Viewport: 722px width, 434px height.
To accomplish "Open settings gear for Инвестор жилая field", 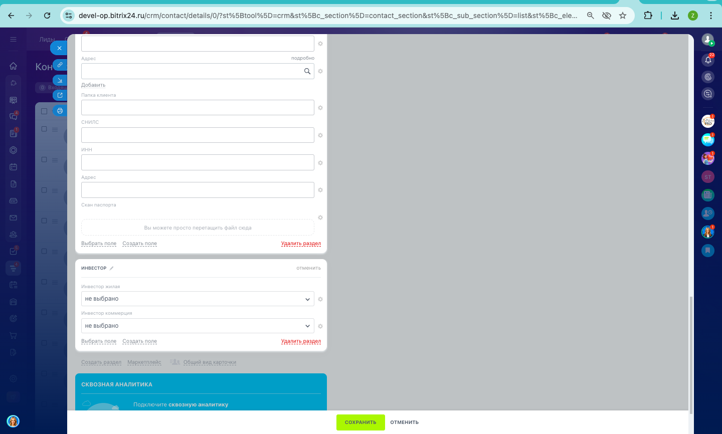I will point(320,299).
